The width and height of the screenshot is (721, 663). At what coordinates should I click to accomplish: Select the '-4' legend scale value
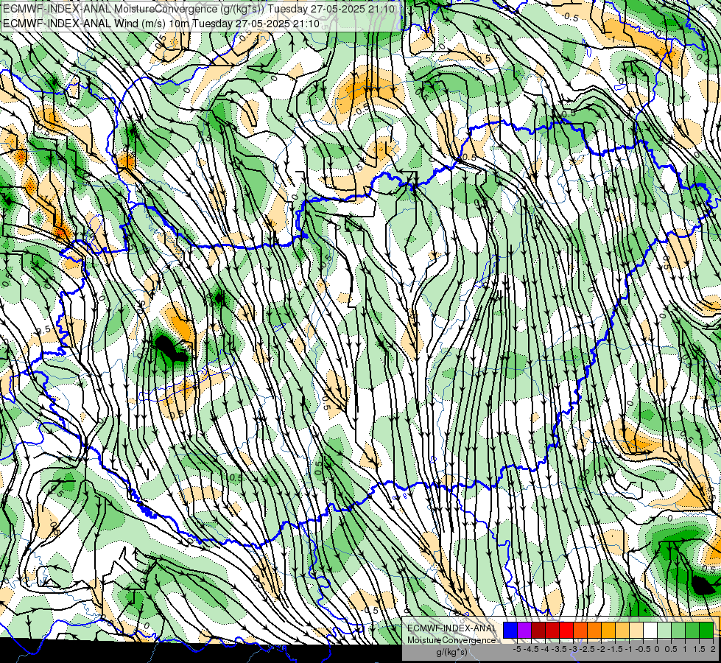pyautogui.click(x=545, y=649)
